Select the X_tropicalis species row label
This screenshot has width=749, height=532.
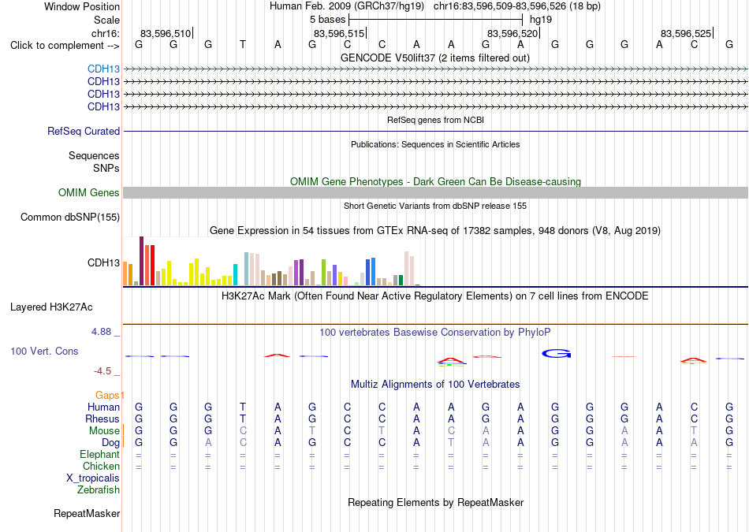tap(93, 478)
